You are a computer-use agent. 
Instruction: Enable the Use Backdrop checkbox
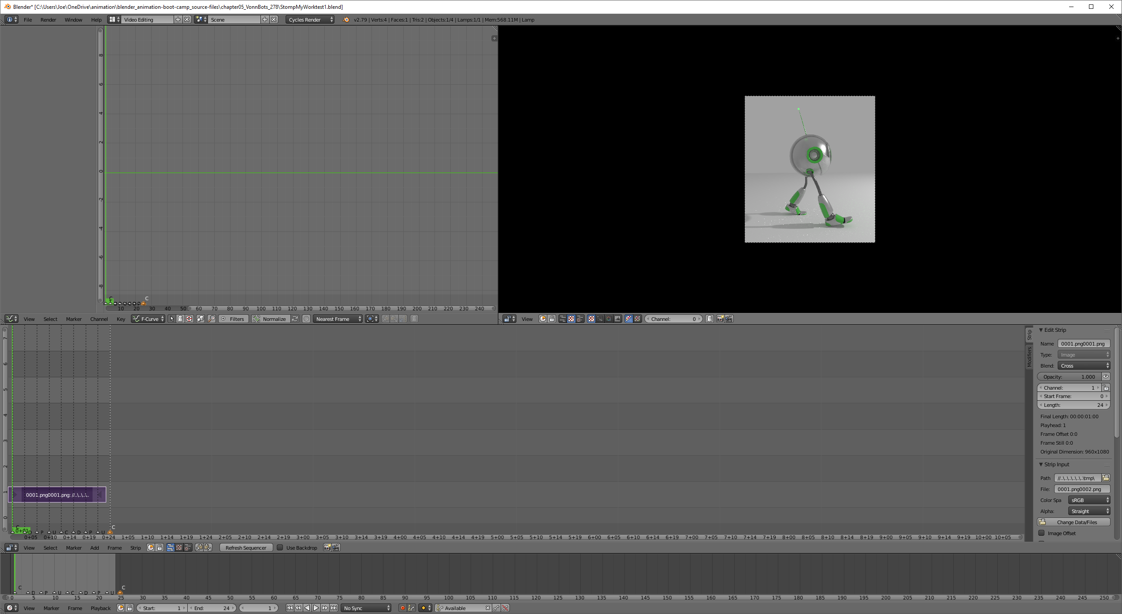tap(280, 547)
